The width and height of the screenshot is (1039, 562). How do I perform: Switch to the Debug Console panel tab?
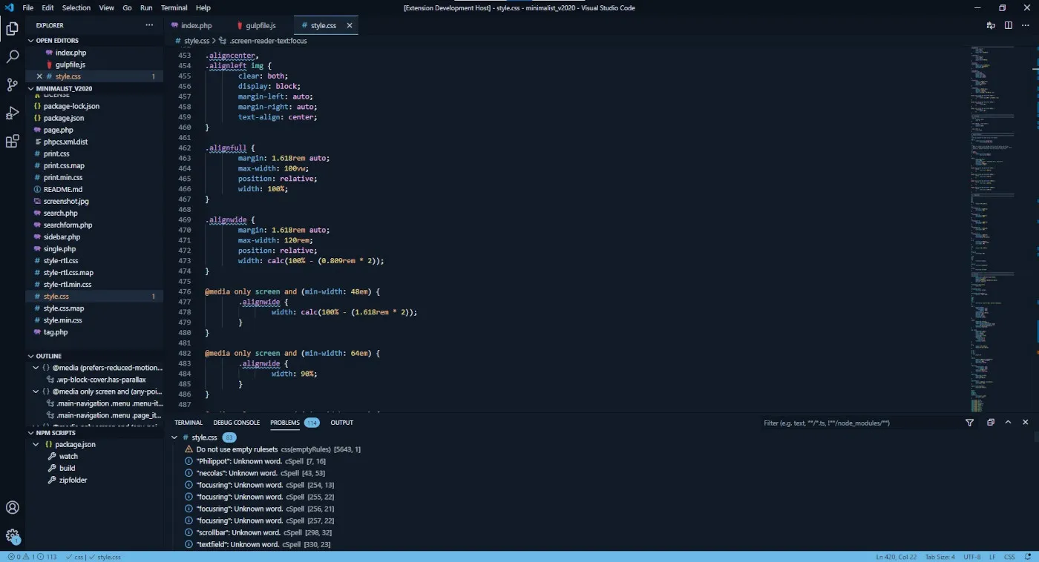click(x=236, y=423)
